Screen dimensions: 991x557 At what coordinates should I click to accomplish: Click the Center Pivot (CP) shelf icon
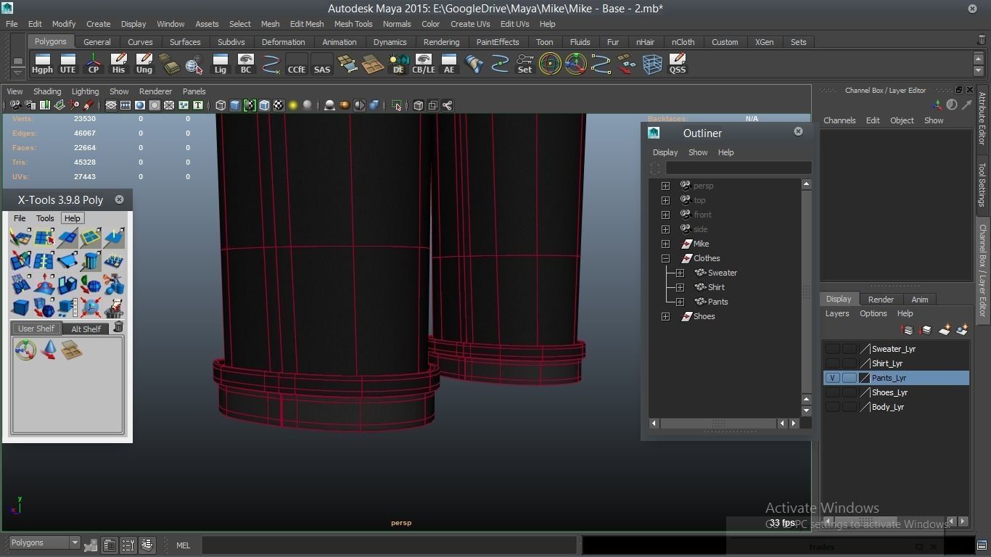(x=93, y=64)
